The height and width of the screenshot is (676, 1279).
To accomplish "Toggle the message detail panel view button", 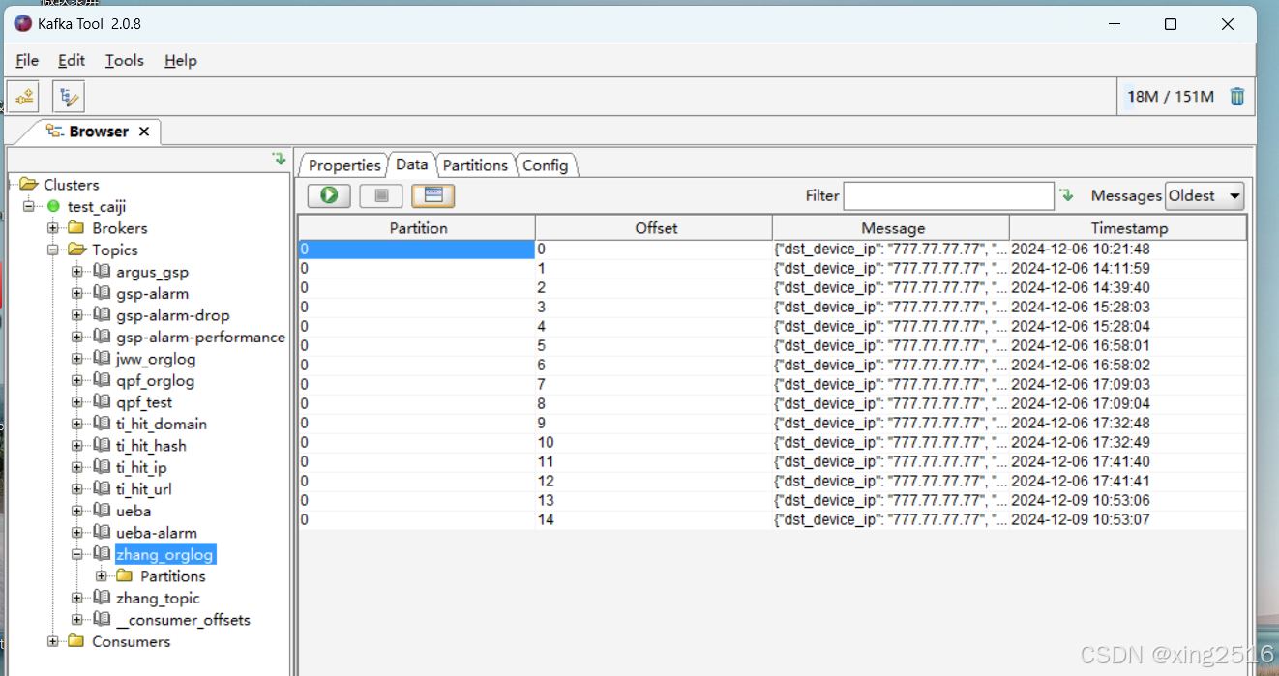I will point(433,195).
